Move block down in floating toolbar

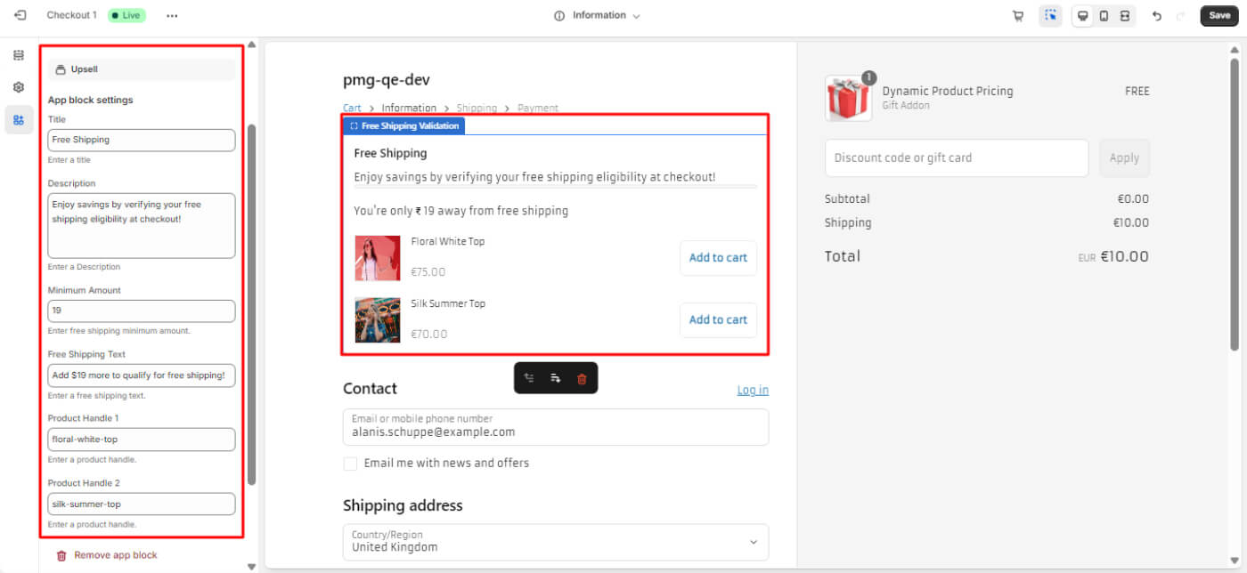click(x=556, y=378)
